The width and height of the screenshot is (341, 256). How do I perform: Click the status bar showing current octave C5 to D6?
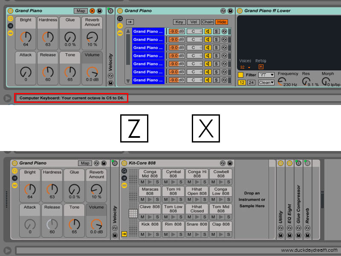71,98
